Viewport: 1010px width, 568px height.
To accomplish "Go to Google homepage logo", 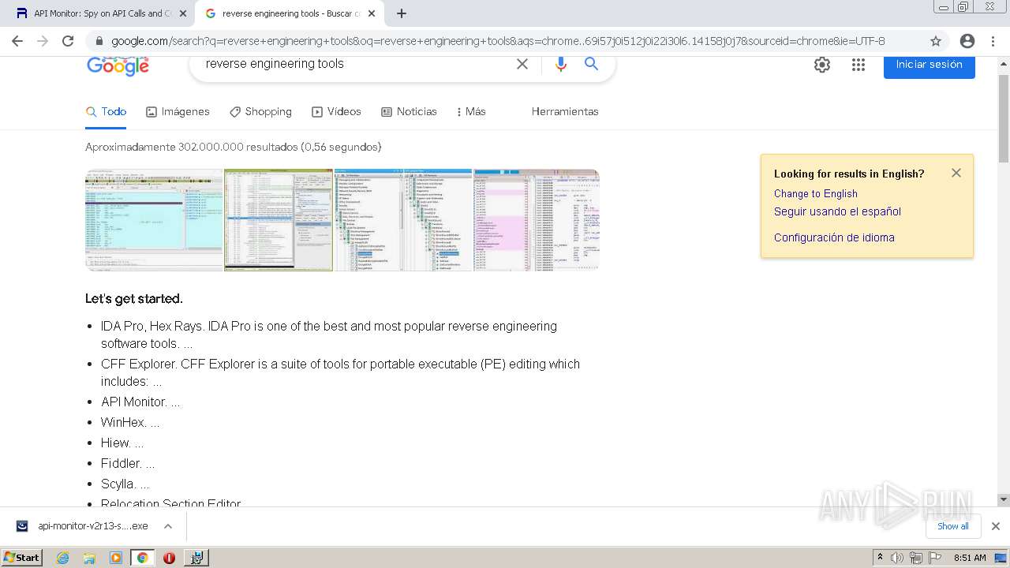I will click(118, 66).
